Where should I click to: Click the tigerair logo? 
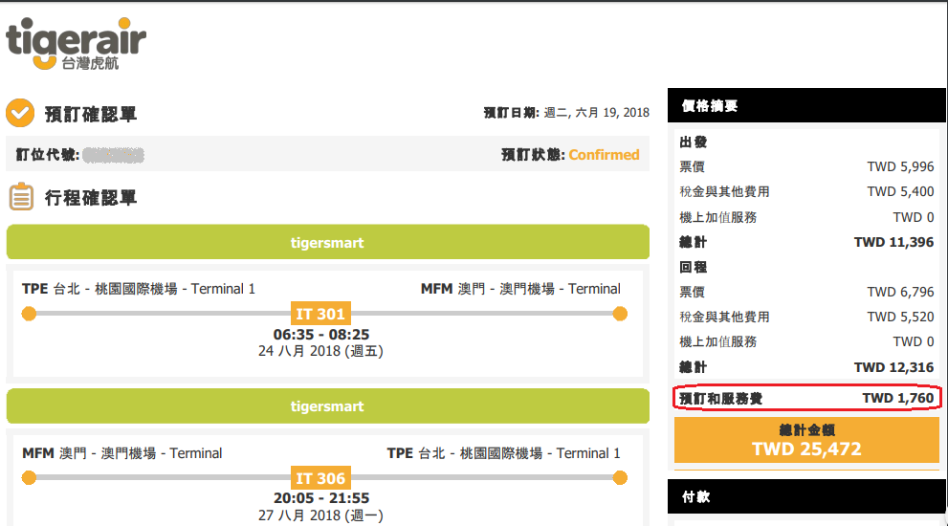[77, 44]
